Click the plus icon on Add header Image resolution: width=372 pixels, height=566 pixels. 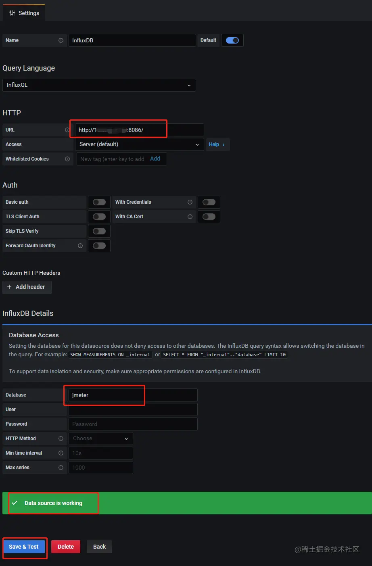tap(9, 287)
